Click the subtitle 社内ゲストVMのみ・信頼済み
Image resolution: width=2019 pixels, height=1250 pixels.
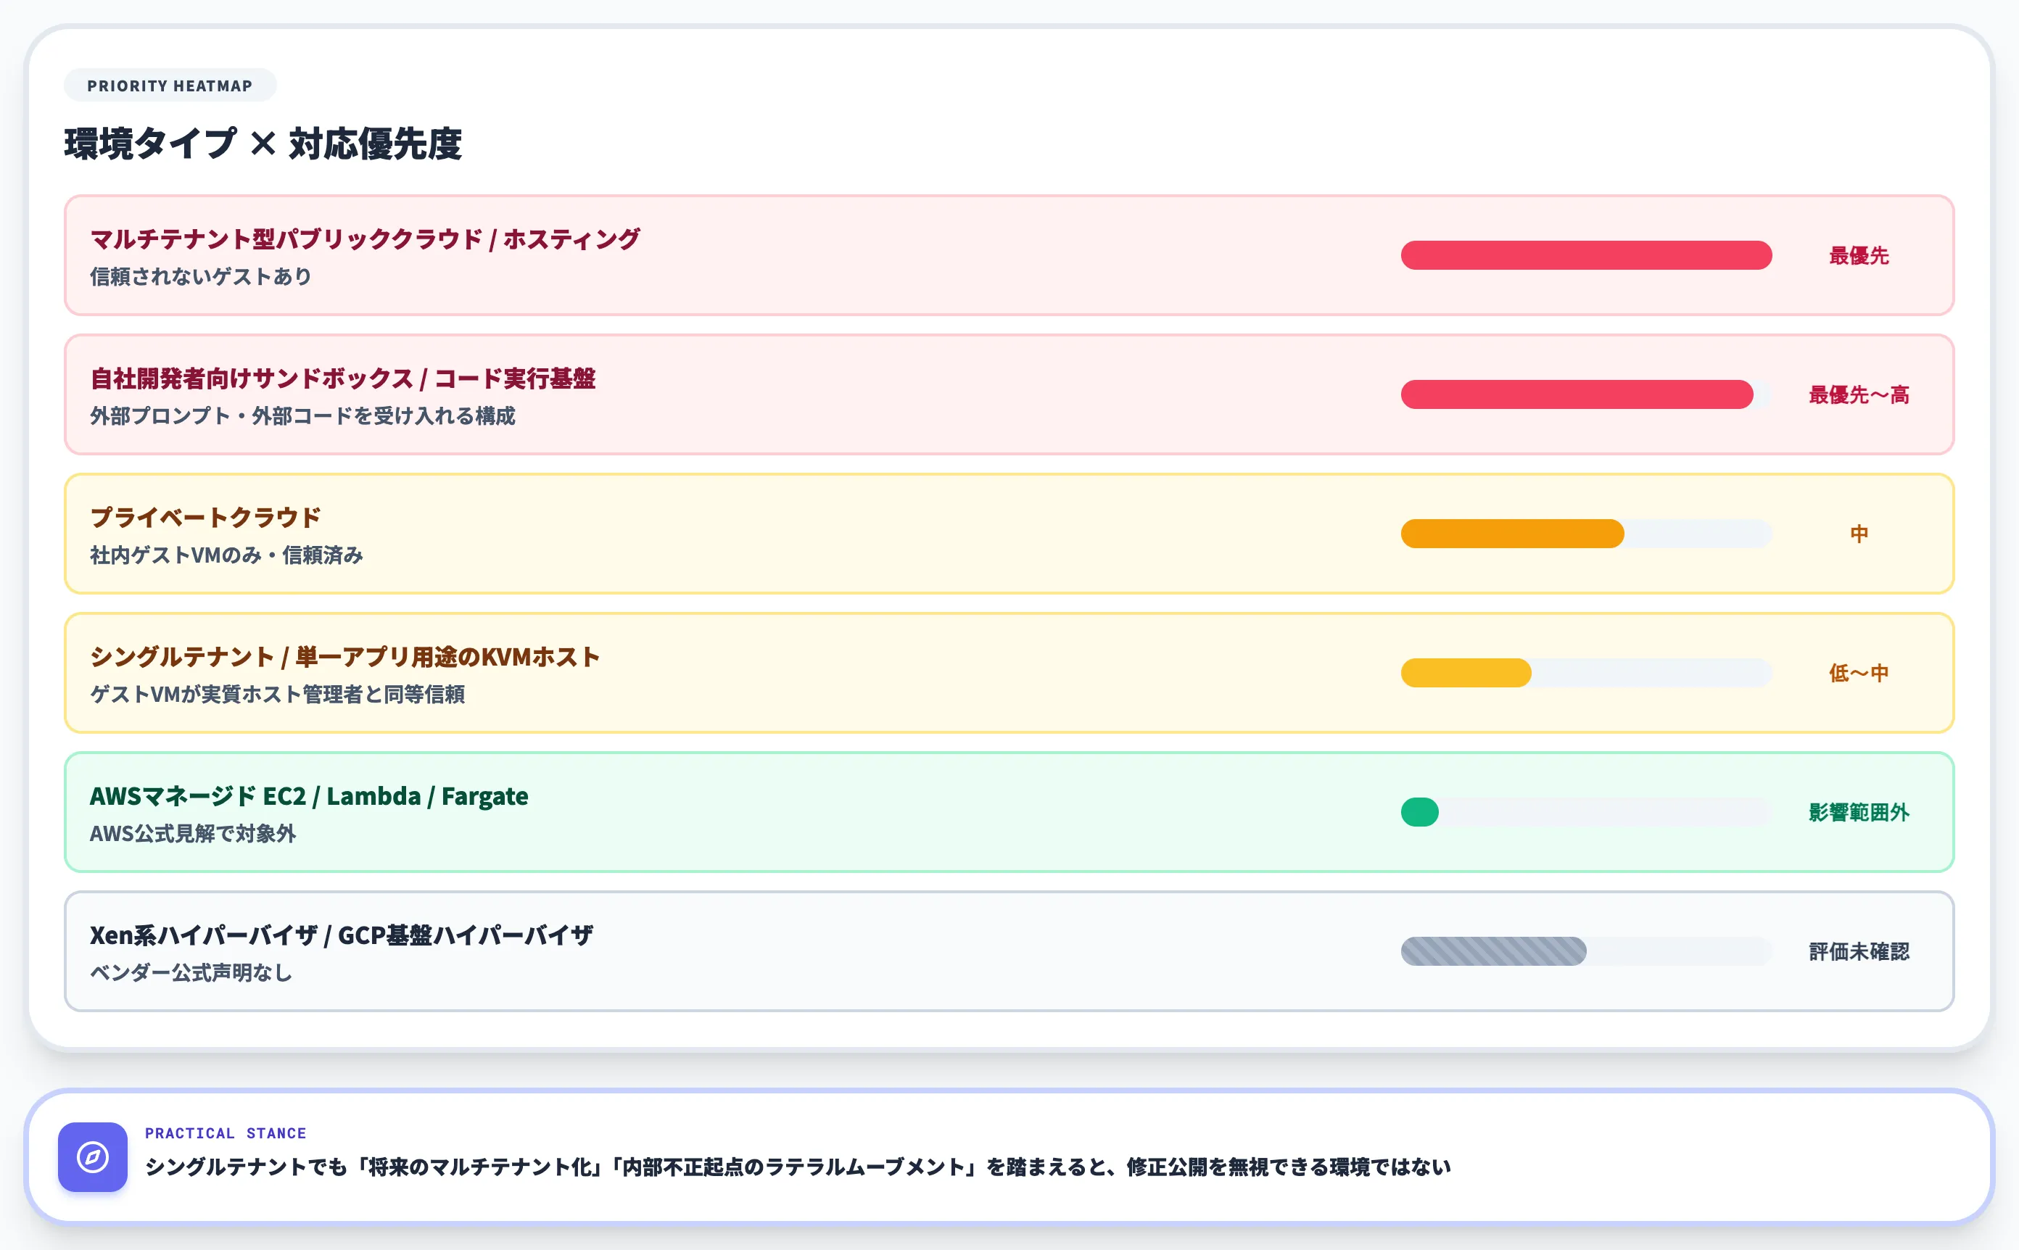226,555
